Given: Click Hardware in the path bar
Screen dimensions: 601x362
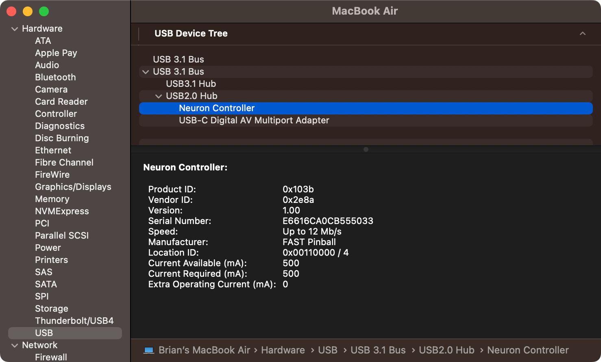Looking at the screenshot, I should click(x=283, y=350).
